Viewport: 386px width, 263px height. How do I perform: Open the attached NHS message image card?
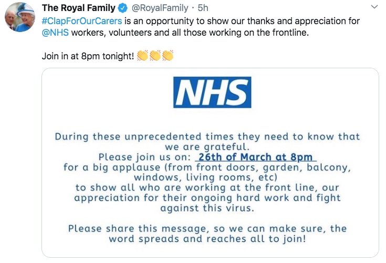pos(210,163)
